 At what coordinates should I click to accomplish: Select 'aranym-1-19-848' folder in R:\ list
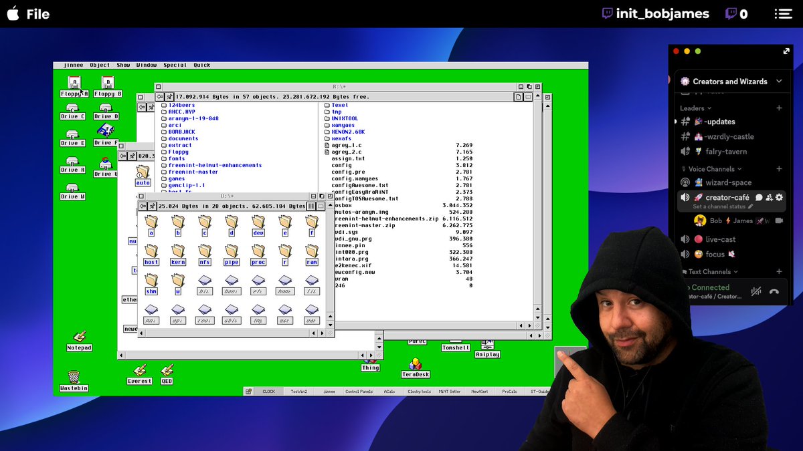point(193,118)
